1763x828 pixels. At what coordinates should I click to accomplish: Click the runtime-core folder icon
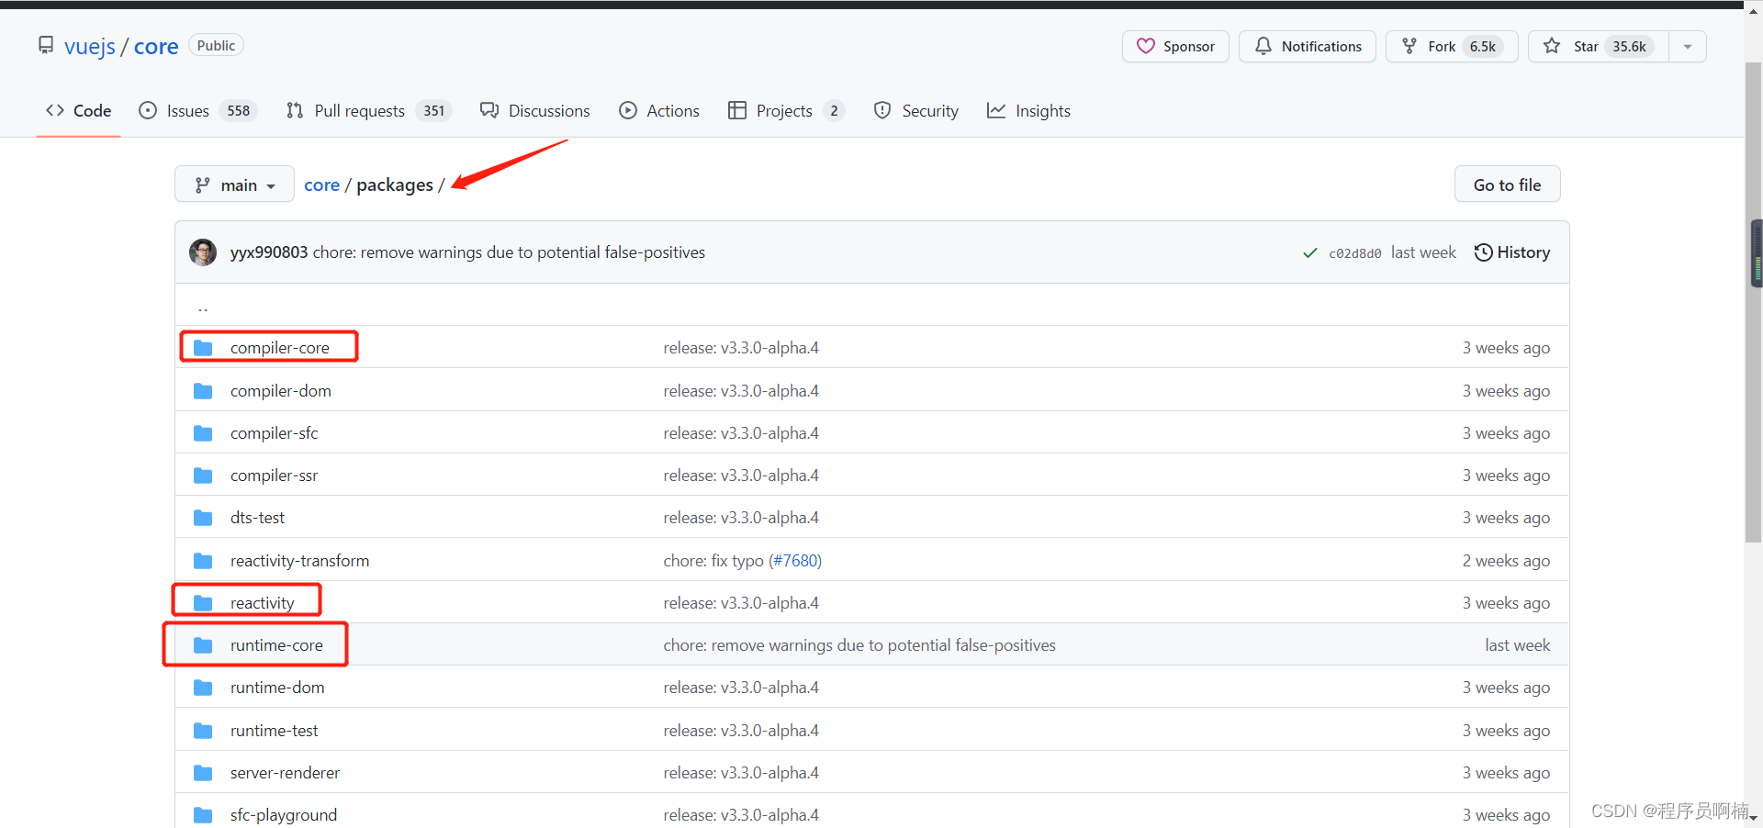[x=203, y=645]
